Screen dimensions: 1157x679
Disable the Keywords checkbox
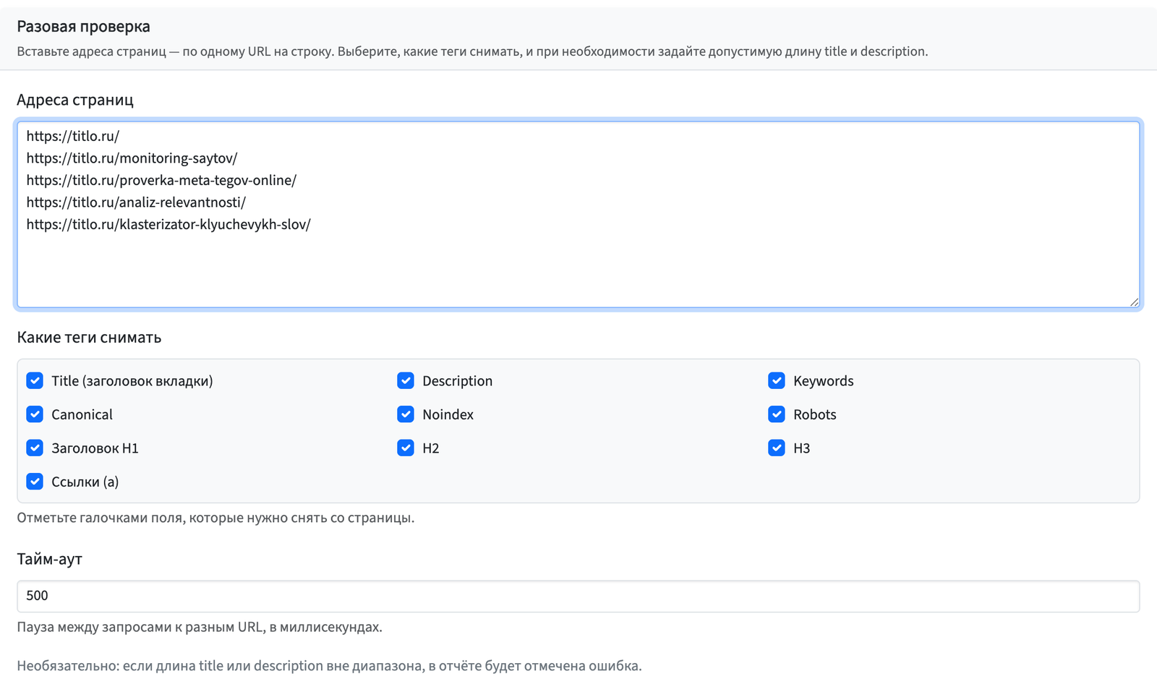(x=777, y=380)
